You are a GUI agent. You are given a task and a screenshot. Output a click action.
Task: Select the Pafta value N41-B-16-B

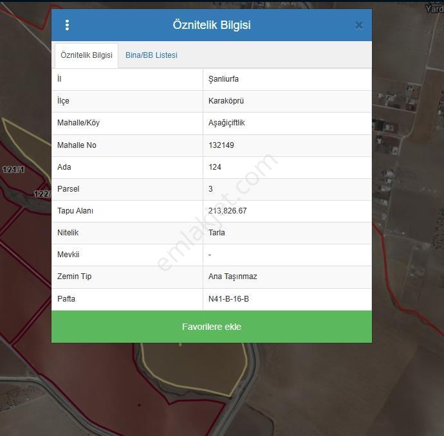[x=228, y=299]
